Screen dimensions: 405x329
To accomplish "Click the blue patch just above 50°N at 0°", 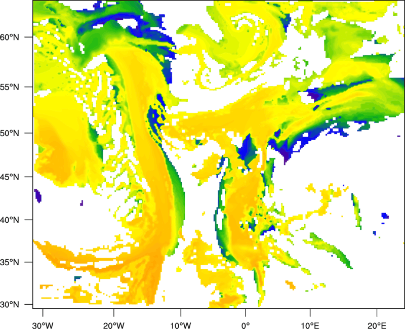I will tap(248, 148).
